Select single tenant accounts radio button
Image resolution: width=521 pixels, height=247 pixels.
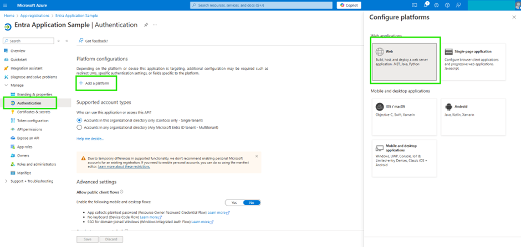tap(79, 120)
